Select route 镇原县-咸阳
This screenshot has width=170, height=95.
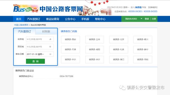tap(95, 50)
